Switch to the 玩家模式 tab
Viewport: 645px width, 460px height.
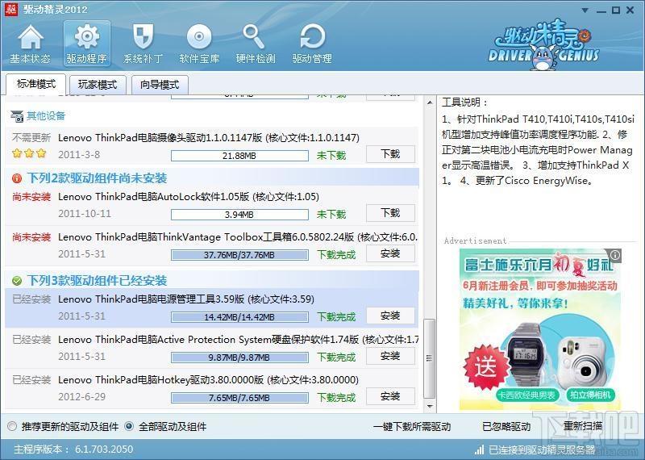click(x=98, y=85)
